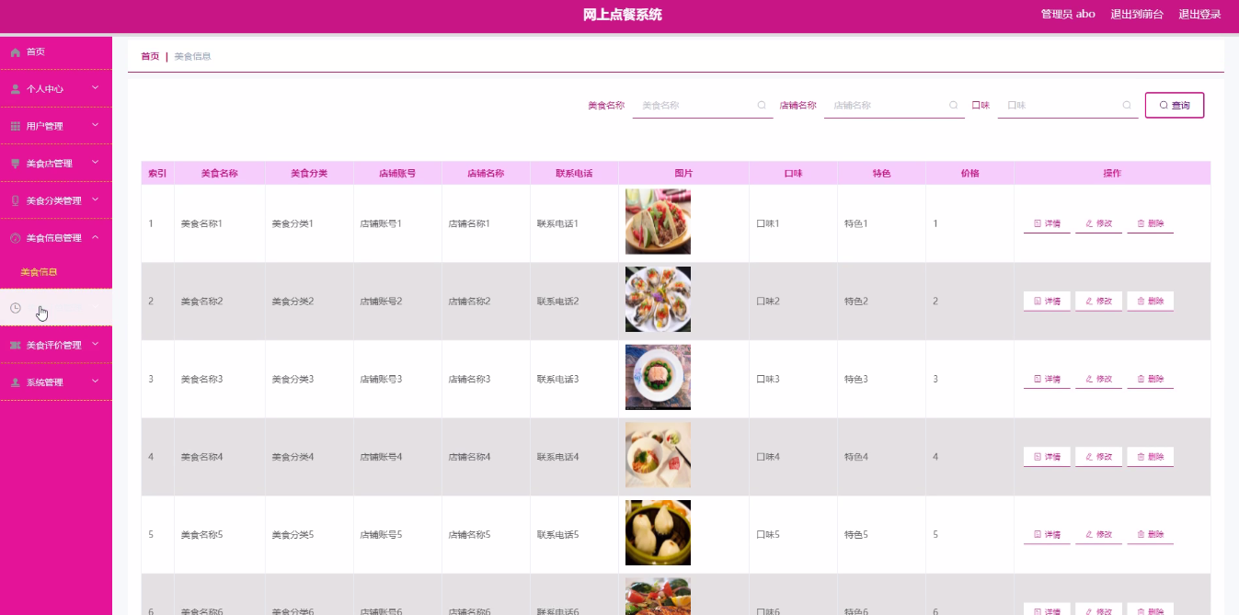Expand the 美食分类管理 sidebar menu

[x=95, y=199]
